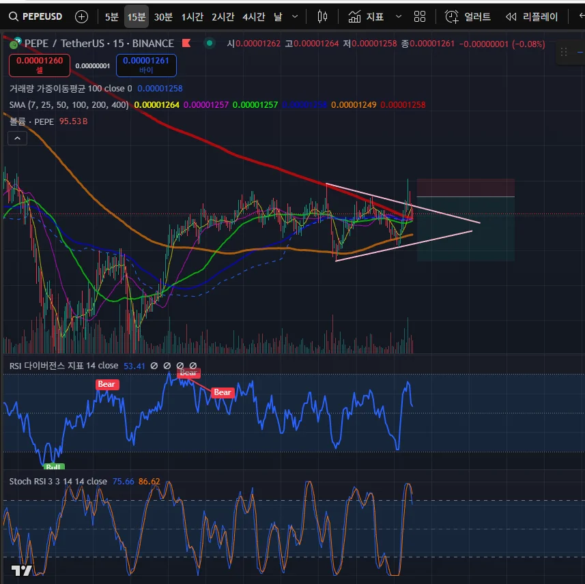
Task: Click the yellow SMA value 0.00001264
Action: [x=157, y=105]
